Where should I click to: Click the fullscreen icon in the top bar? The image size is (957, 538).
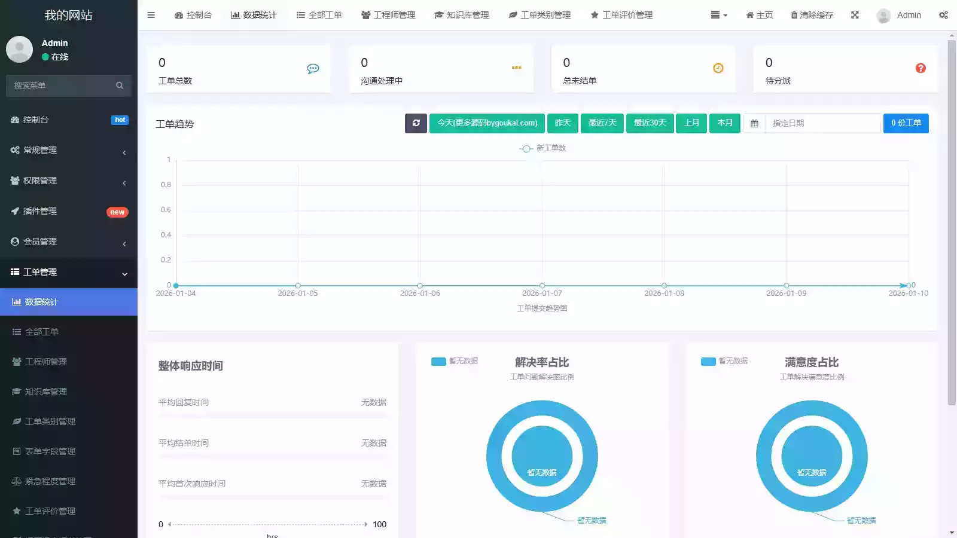pos(855,15)
